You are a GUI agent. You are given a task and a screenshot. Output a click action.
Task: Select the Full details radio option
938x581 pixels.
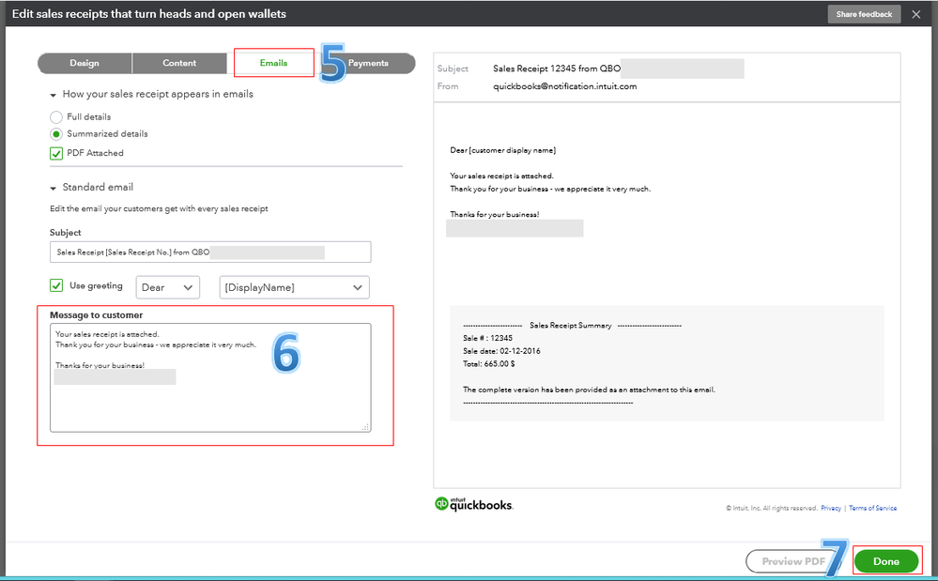56,117
